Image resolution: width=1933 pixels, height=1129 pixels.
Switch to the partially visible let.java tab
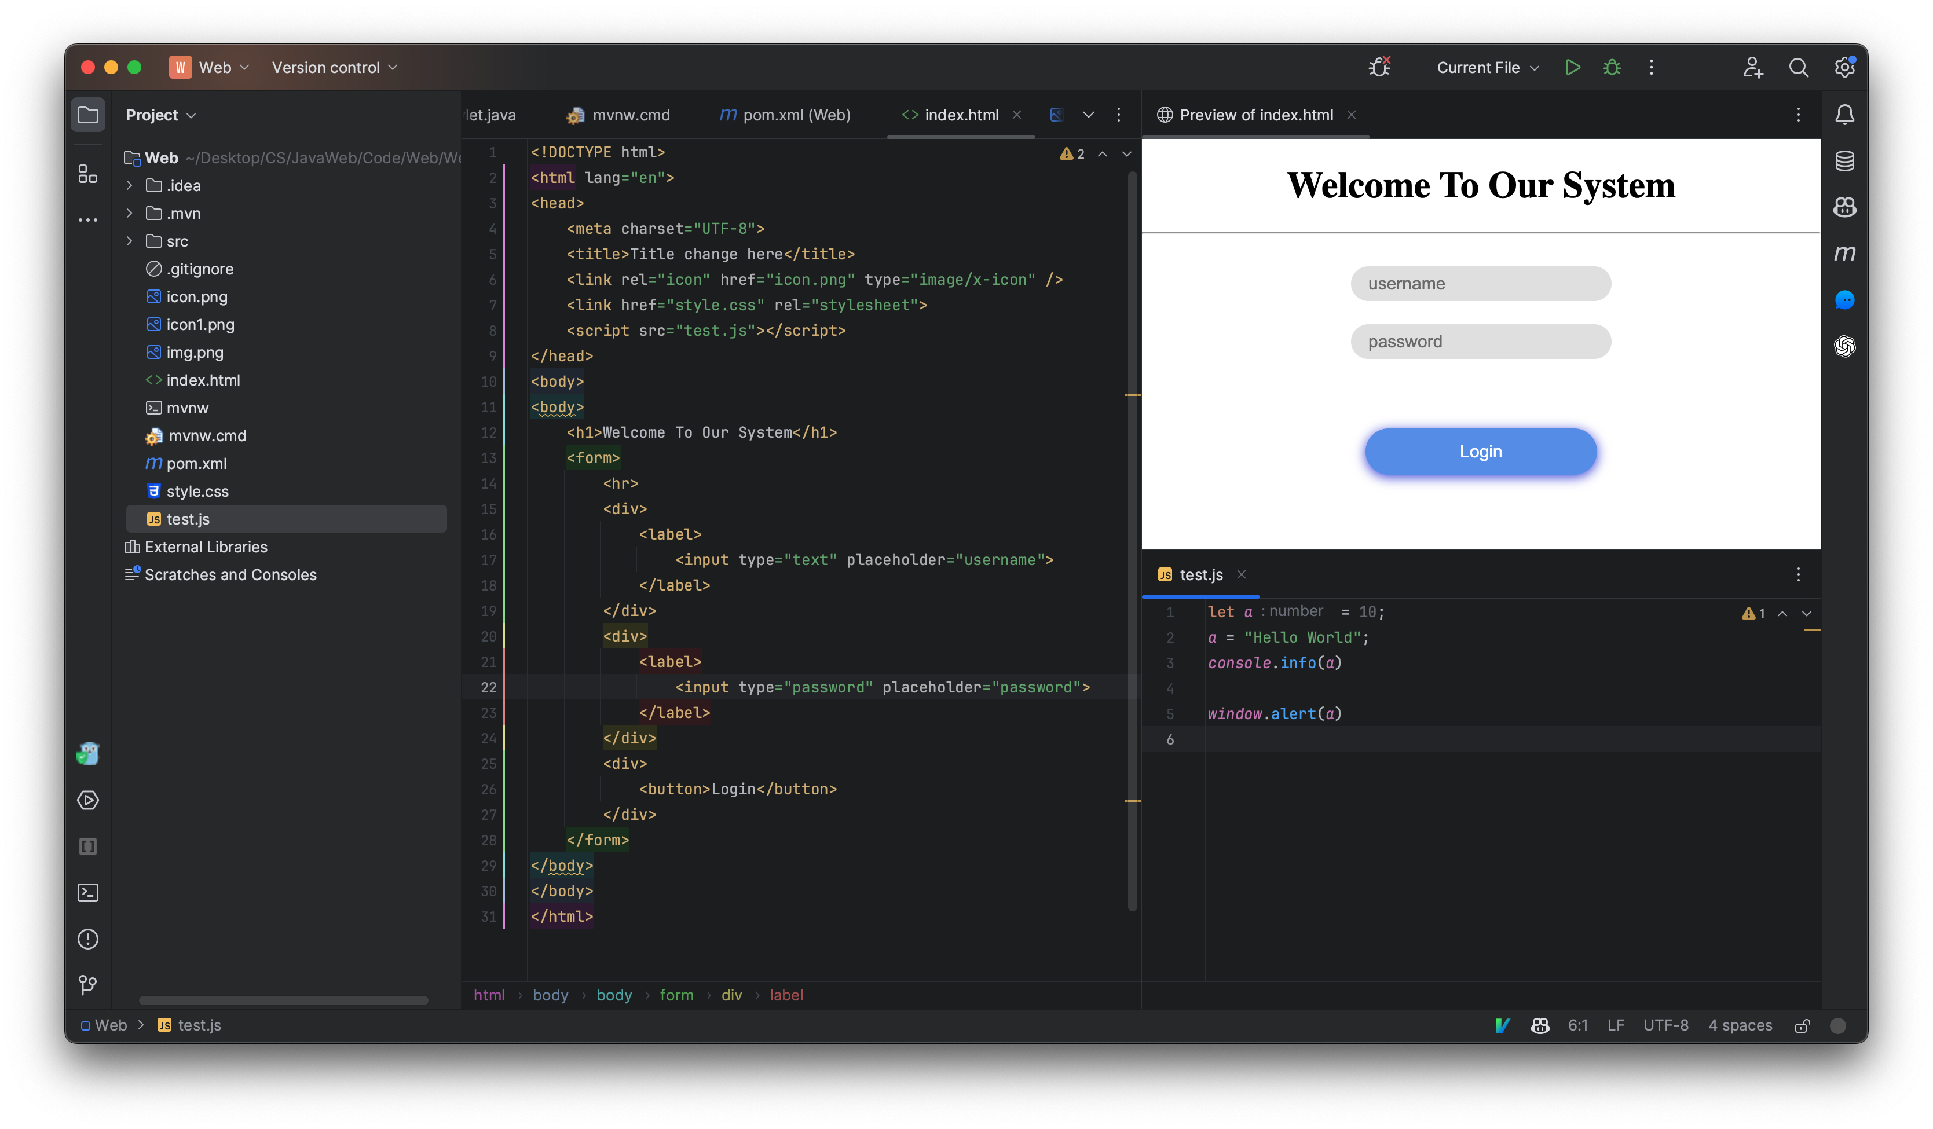coord(491,115)
